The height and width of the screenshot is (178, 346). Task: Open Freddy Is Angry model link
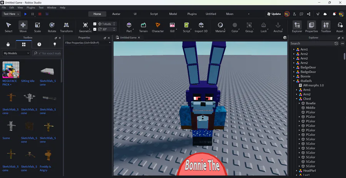(45, 168)
